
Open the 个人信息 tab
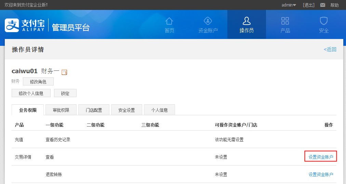click(159, 110)
